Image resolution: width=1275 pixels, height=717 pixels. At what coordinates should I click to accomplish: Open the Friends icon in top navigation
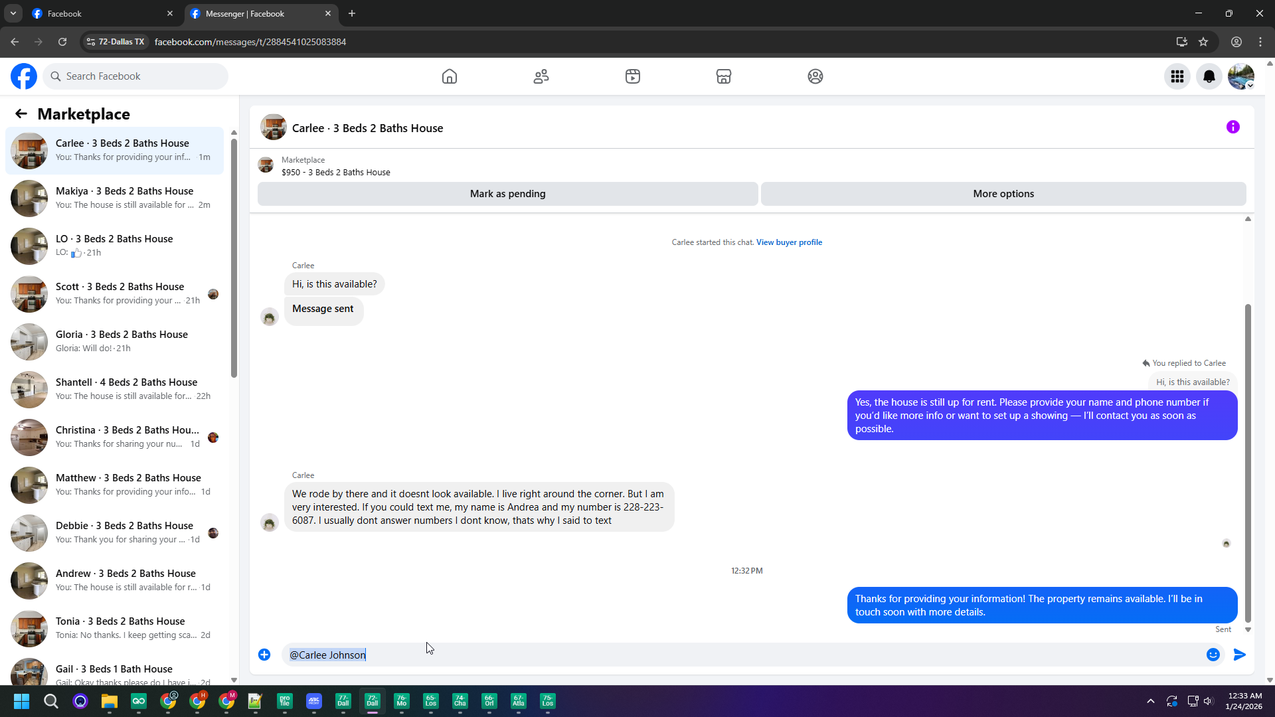[541, 76]
